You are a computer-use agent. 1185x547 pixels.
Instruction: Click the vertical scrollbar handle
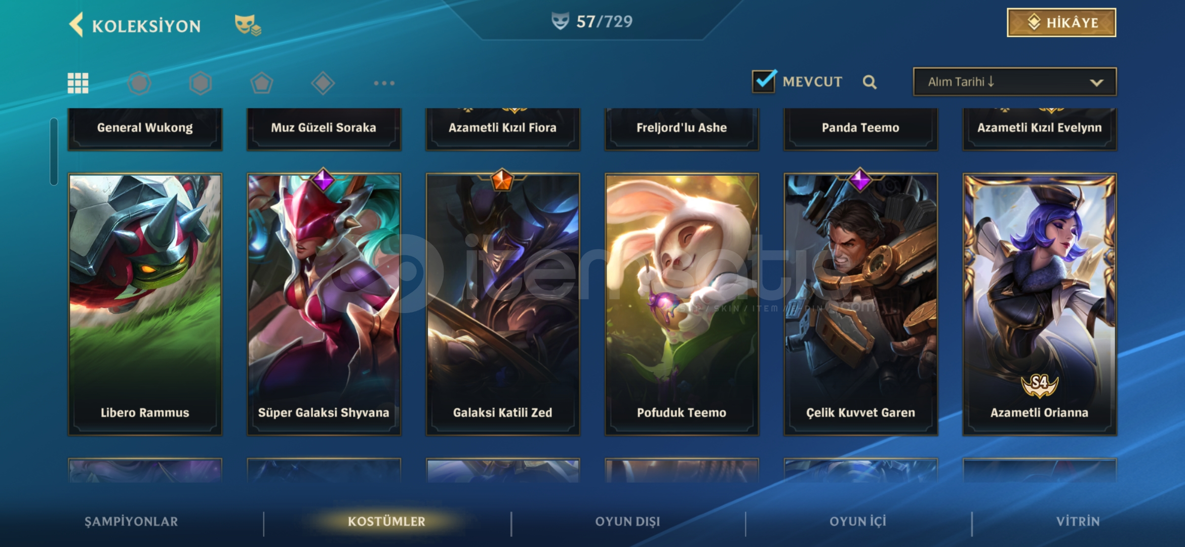(54, 151)
